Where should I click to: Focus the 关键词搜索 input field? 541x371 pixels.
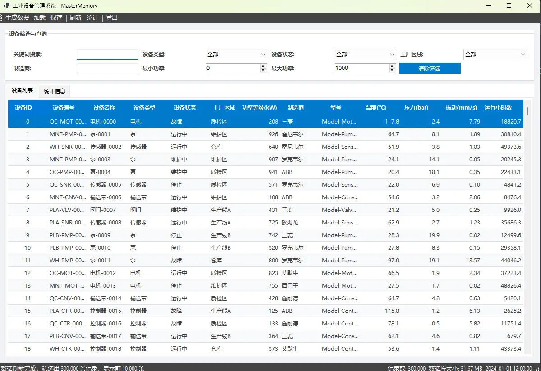[x=107, y=55]
